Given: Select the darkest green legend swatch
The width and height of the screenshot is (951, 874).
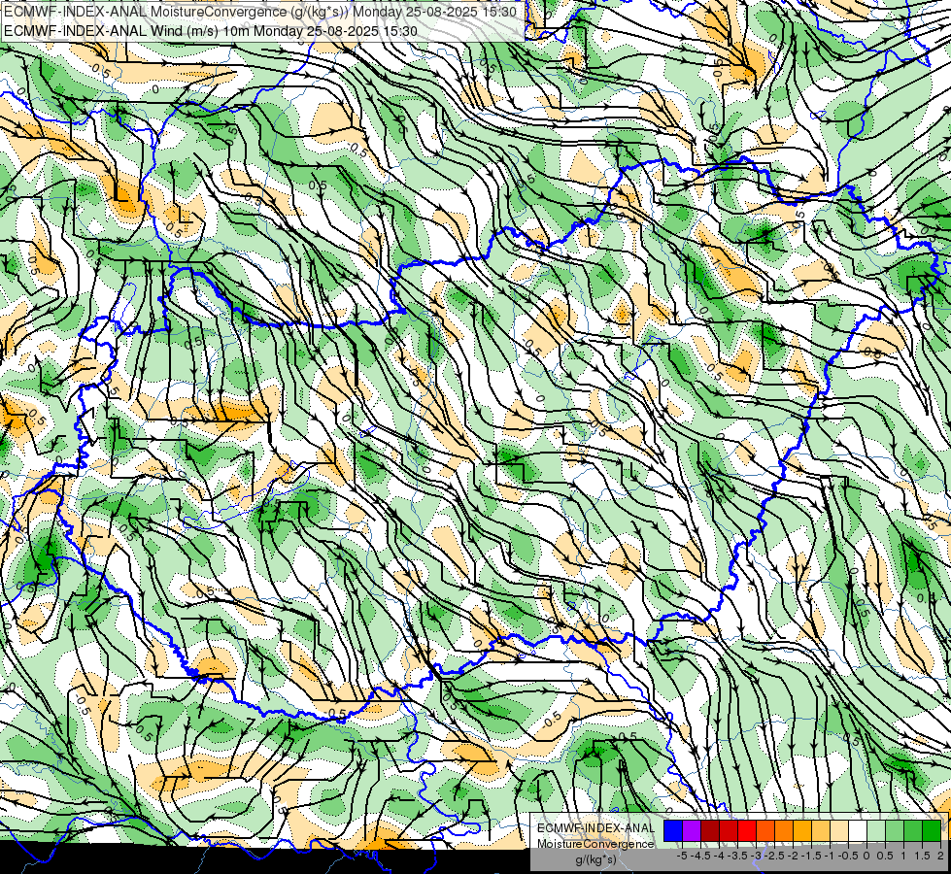Looking at the screenshot, I should (932, 830).
